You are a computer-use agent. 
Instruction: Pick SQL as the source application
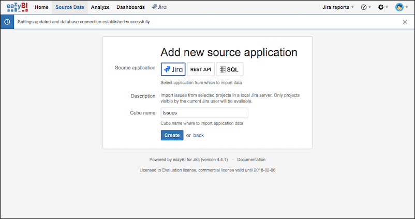(x=229, y=69)
